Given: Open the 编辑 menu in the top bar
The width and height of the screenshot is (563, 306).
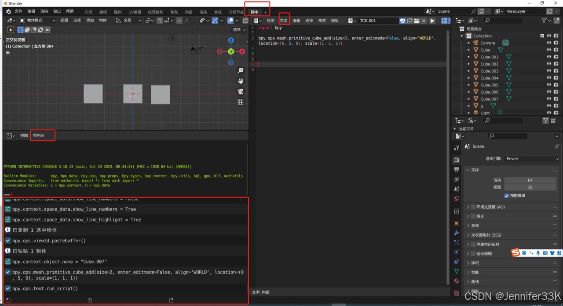Looking at the screenshot, I should tap(31, 11).
